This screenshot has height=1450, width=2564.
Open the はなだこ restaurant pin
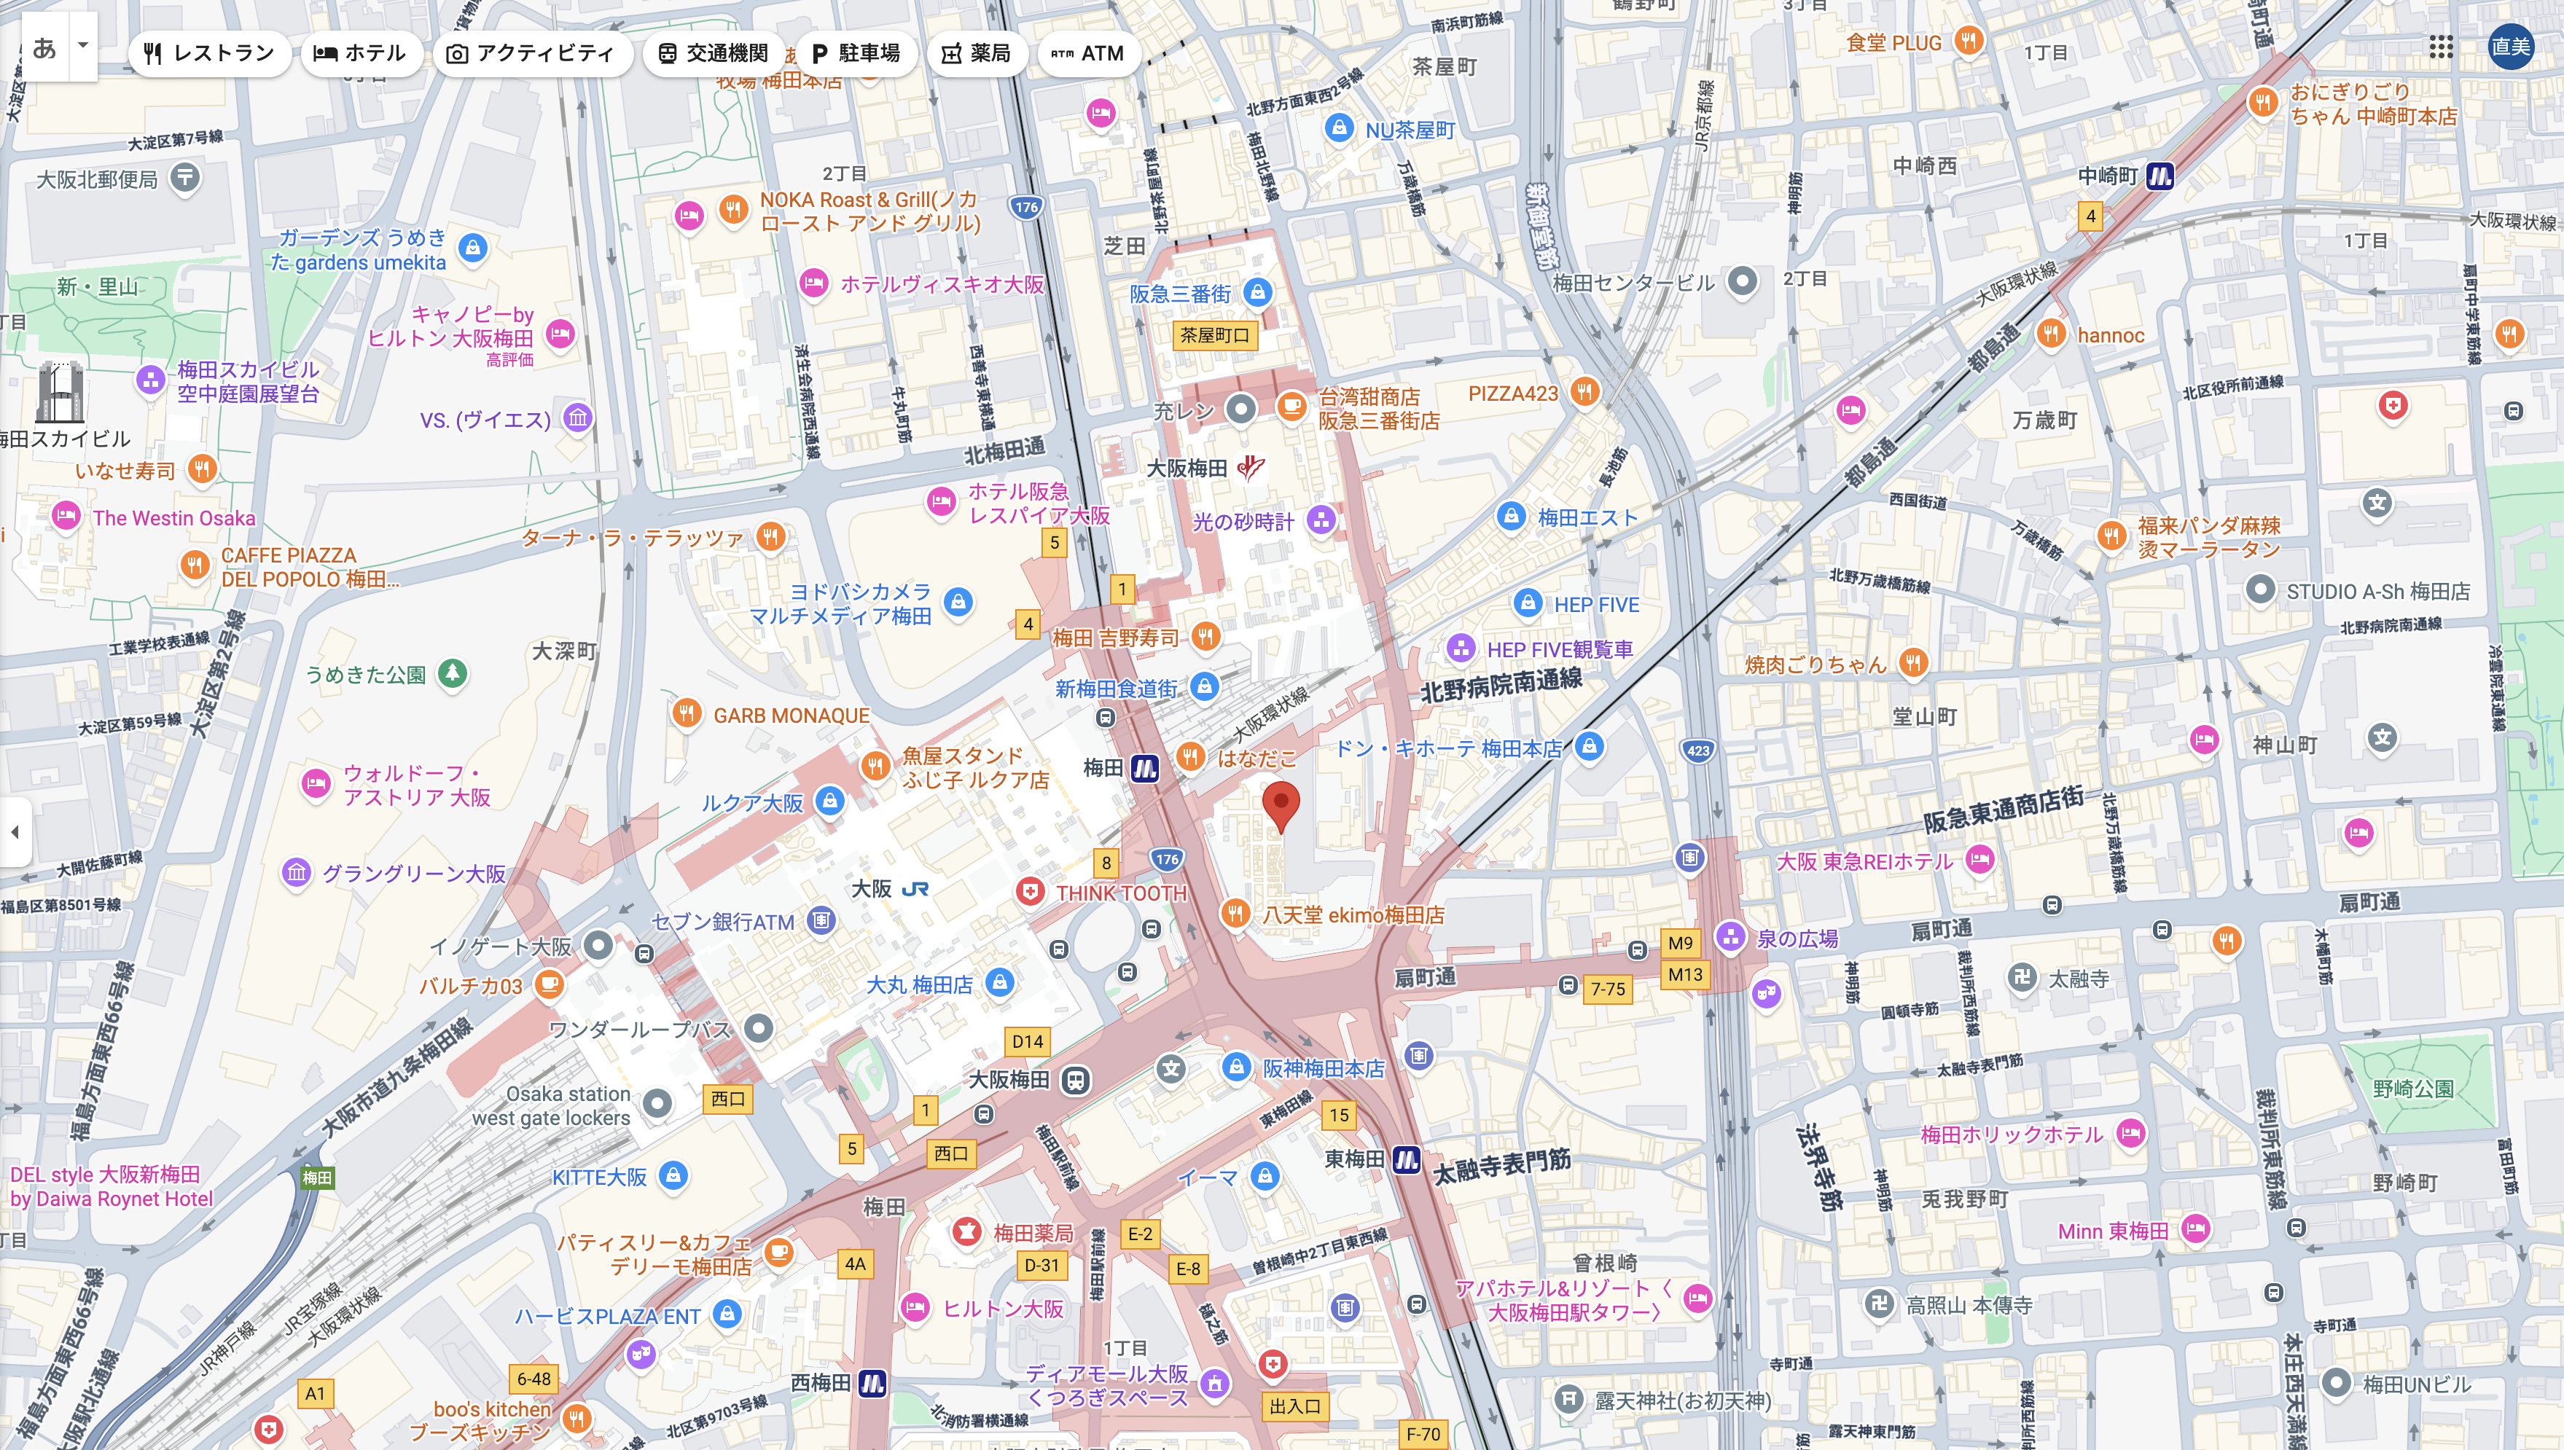(1190, 757)
